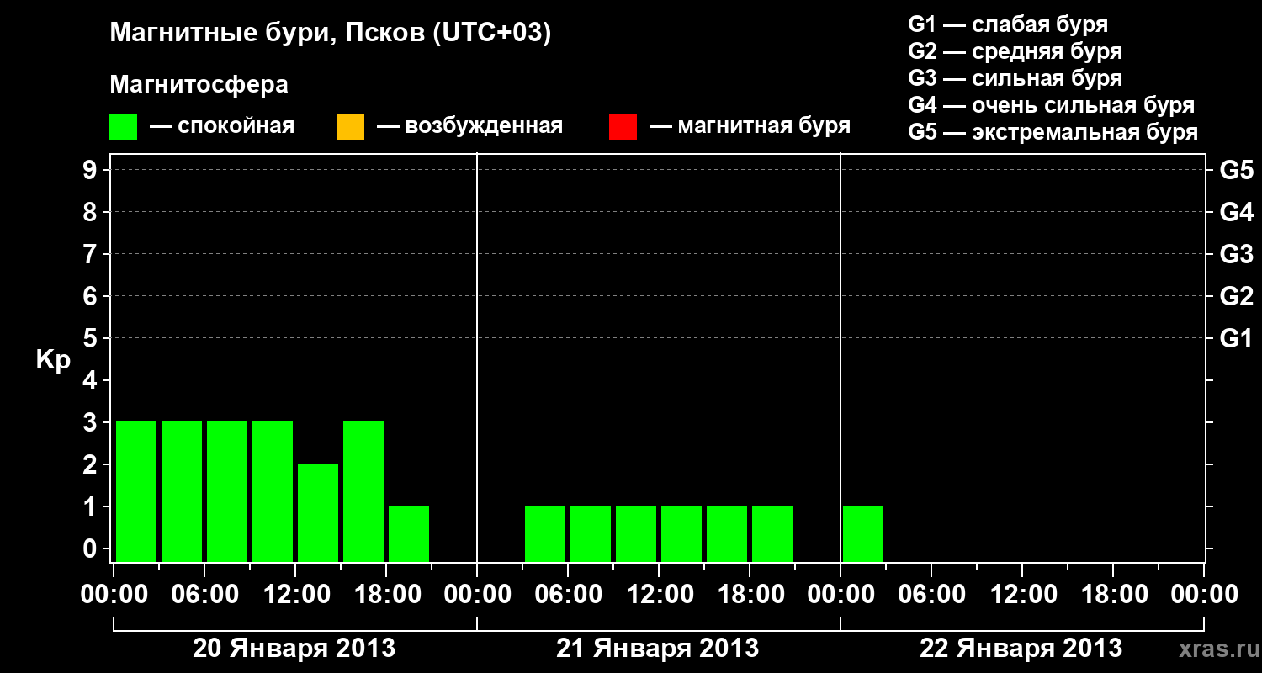Select the first Kp 3 bar on 20 January
Screen dimensions: 1262x673
point(136,491)
